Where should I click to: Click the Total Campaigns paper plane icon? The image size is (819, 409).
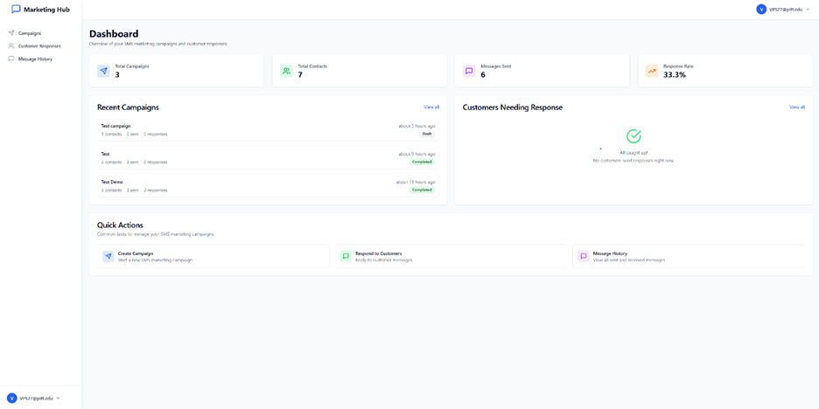[103, 71]
